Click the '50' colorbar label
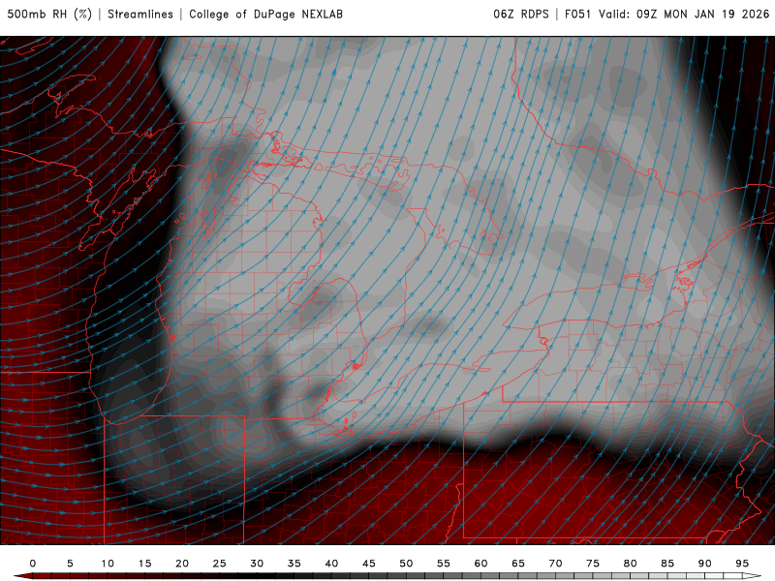Viewport: 775px width, 581px height. [406, 564]
